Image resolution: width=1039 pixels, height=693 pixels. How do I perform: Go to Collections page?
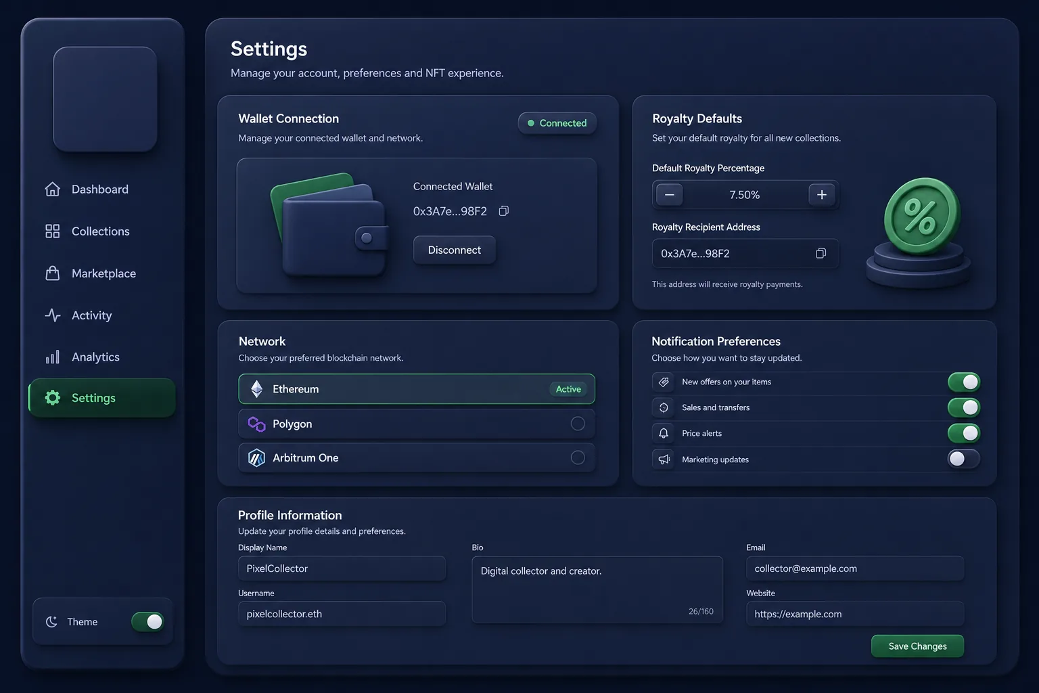101,231
